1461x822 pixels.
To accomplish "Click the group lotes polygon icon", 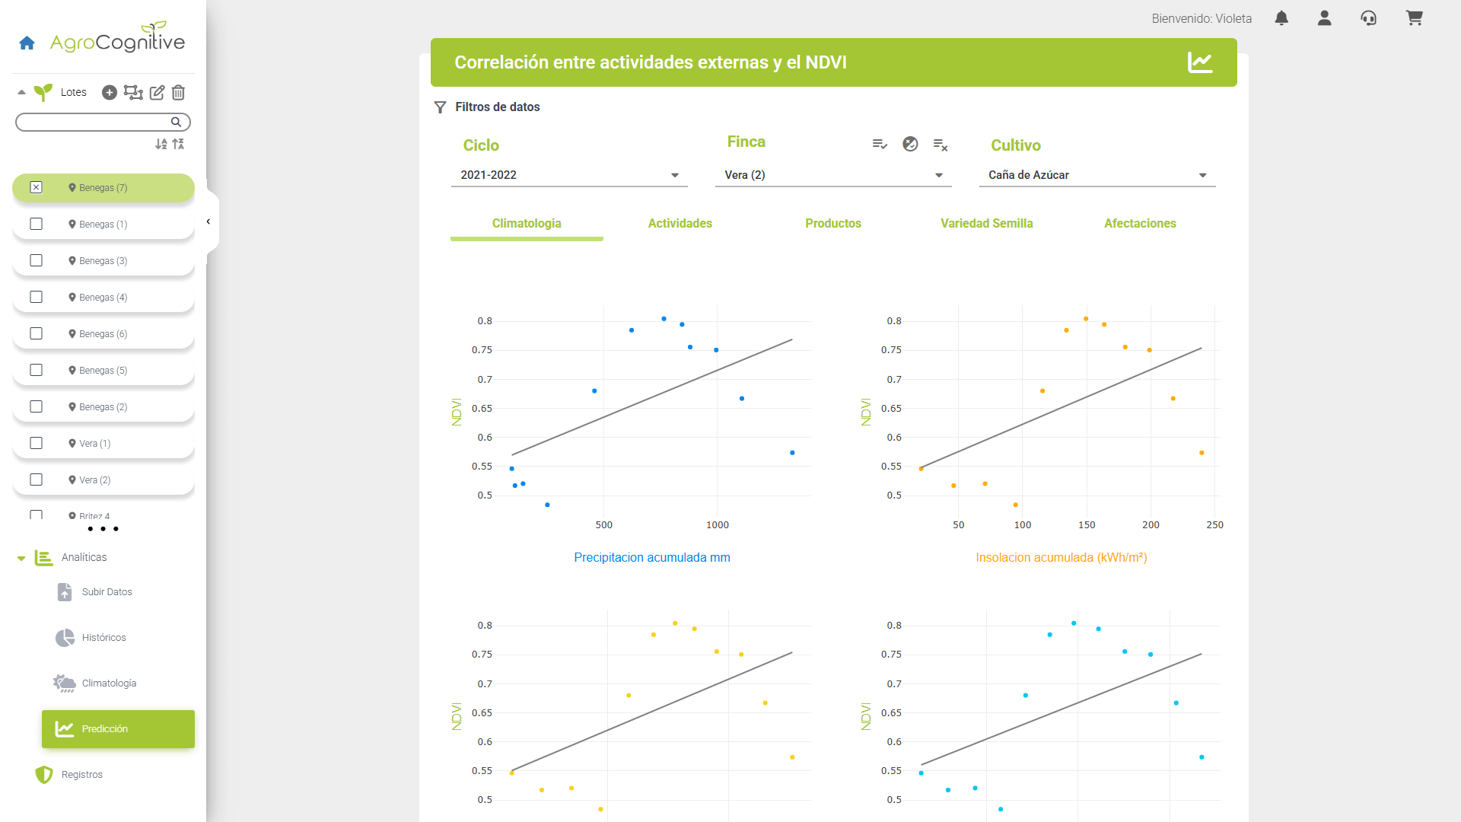I will pyautogui.click(x=133, y=92).
